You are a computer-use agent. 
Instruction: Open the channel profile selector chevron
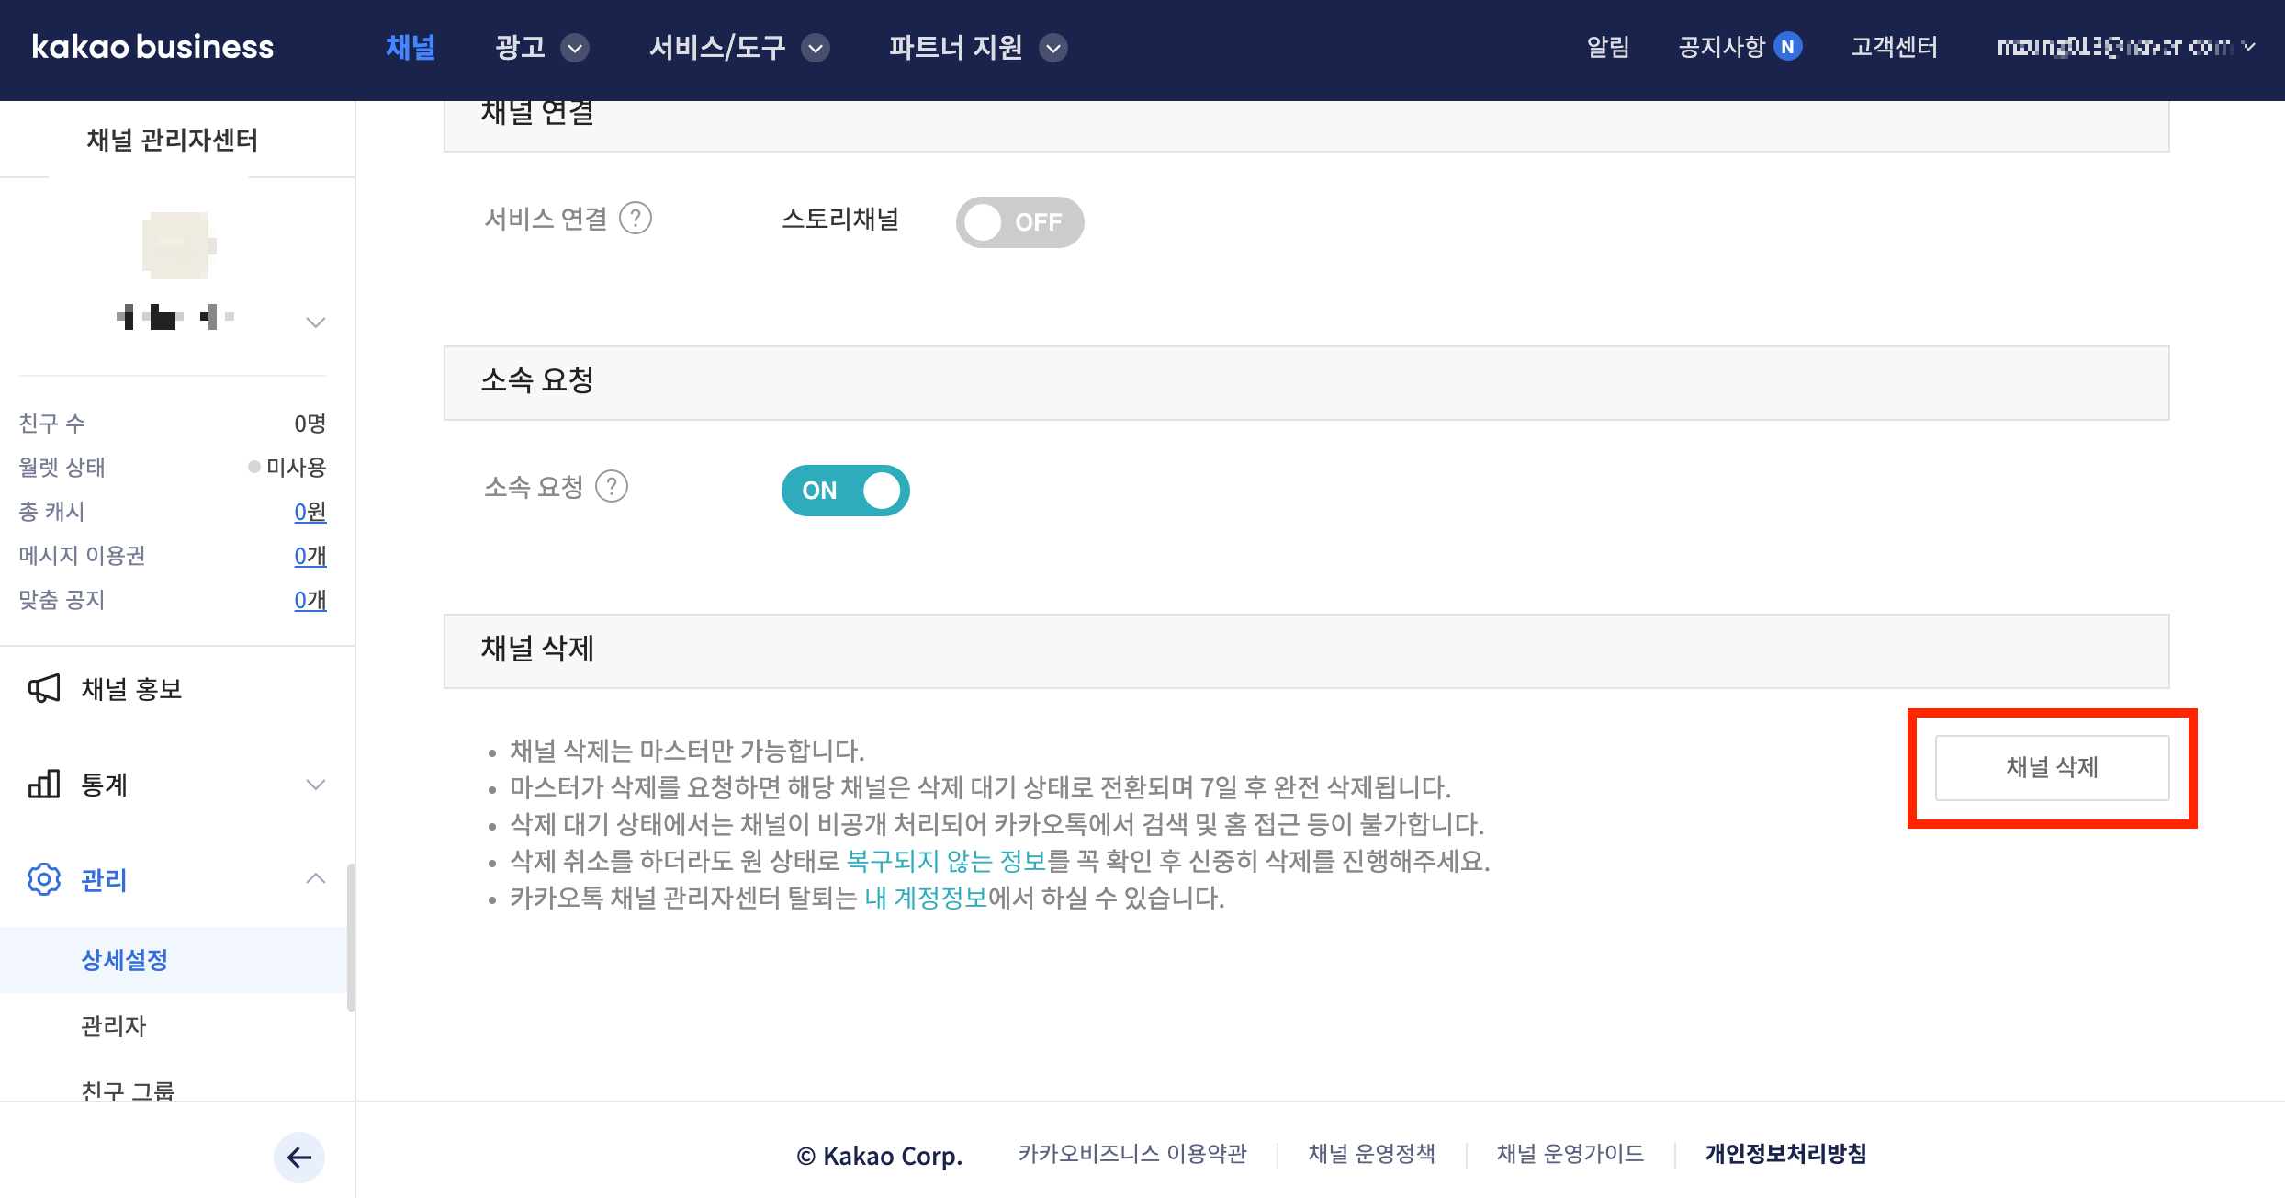click(x=315, y=322)
